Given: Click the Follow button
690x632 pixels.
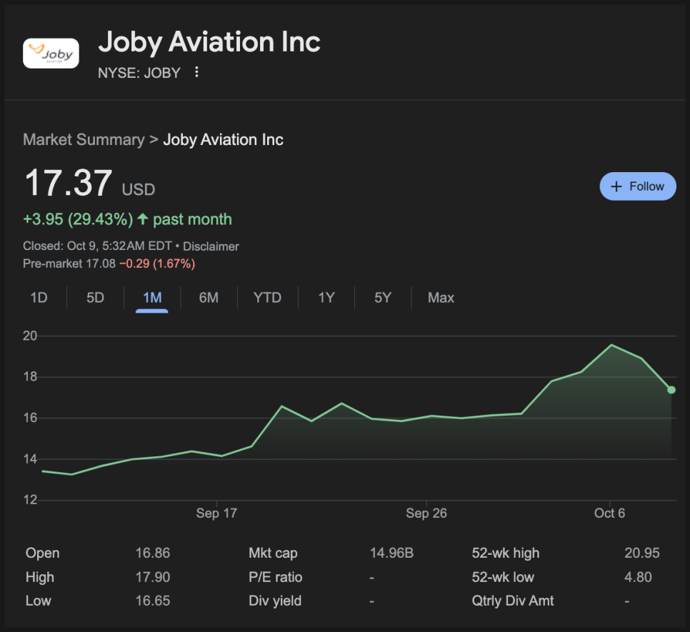Looking at the screenshot, I should tap(637, 186).
